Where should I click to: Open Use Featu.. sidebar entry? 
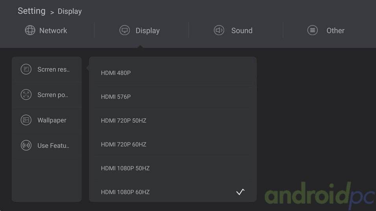click(47, 145)
